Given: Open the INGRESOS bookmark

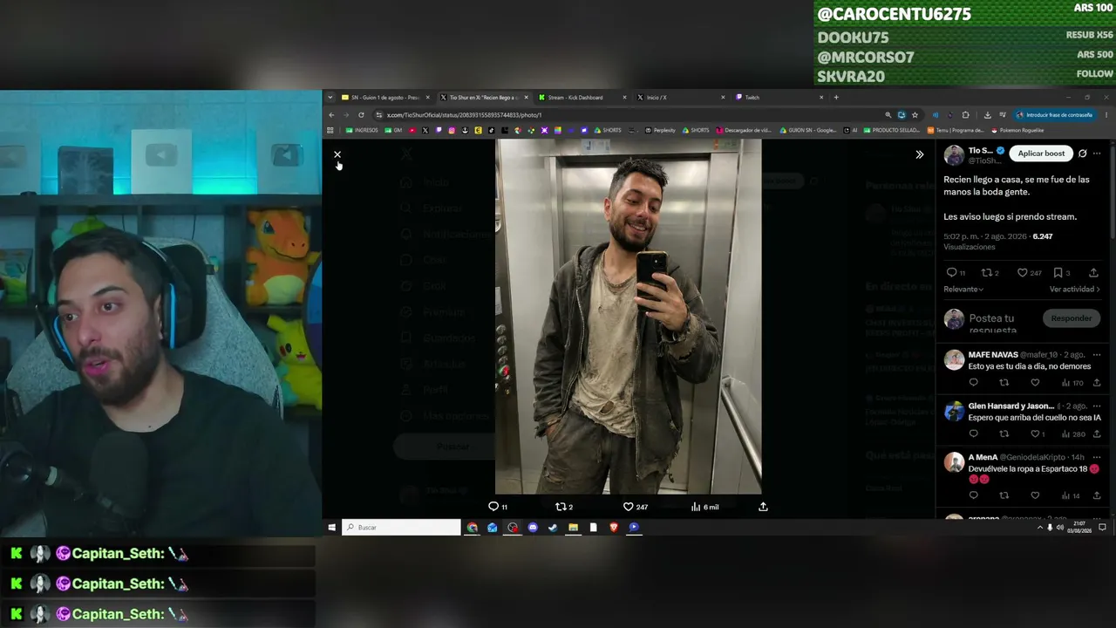Looking at the screenshot, I should pos(362,130).
